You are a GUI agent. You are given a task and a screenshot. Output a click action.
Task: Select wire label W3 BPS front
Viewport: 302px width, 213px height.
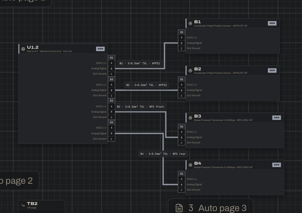point(140,106)
